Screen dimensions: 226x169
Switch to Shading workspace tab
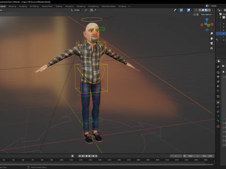[x=59, y=7]
